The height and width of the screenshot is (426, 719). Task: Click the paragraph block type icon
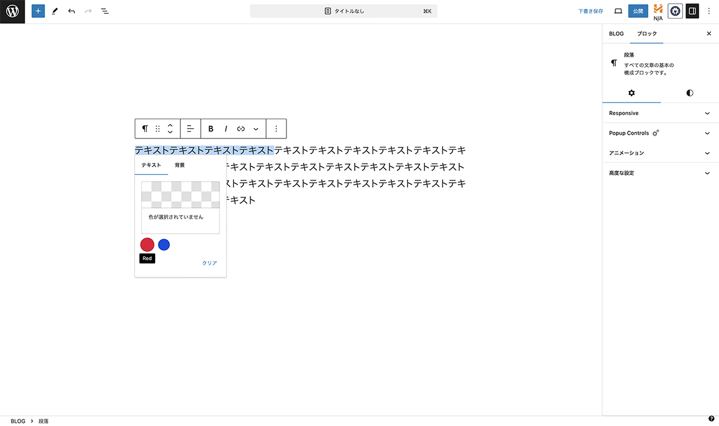click(x=145, y=129)
